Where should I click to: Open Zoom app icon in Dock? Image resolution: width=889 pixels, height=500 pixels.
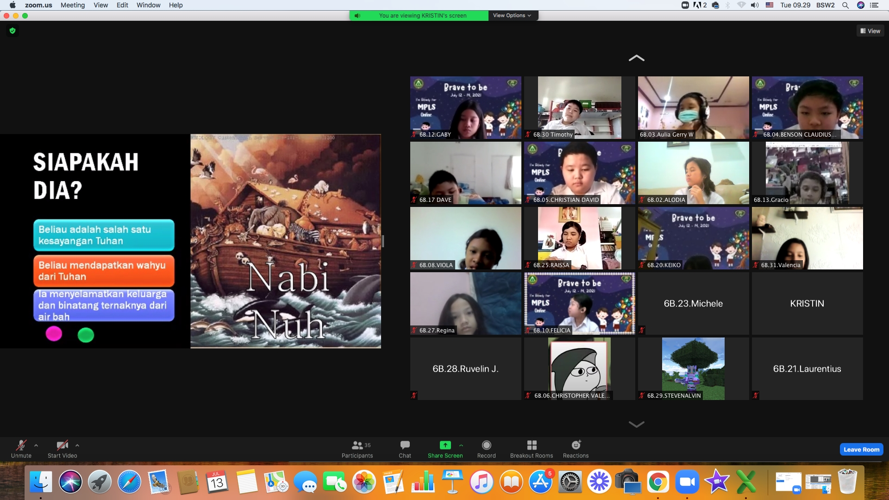[x=687, y=482]
